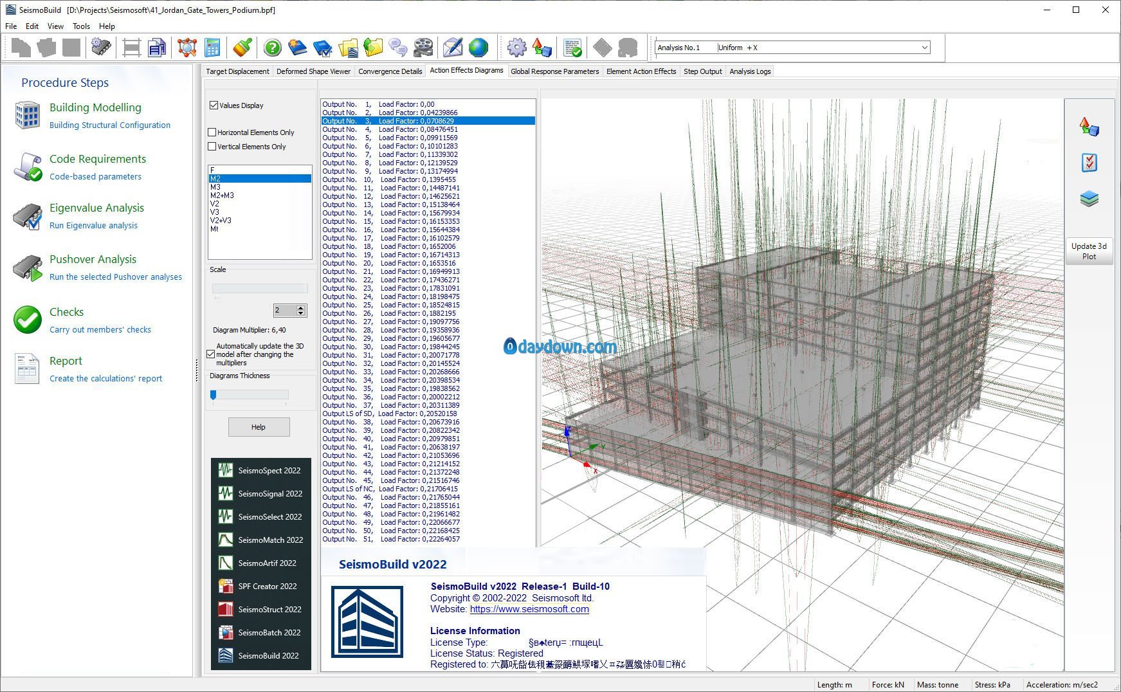
Task: Open the Edit menu
Action: (32, 26)
